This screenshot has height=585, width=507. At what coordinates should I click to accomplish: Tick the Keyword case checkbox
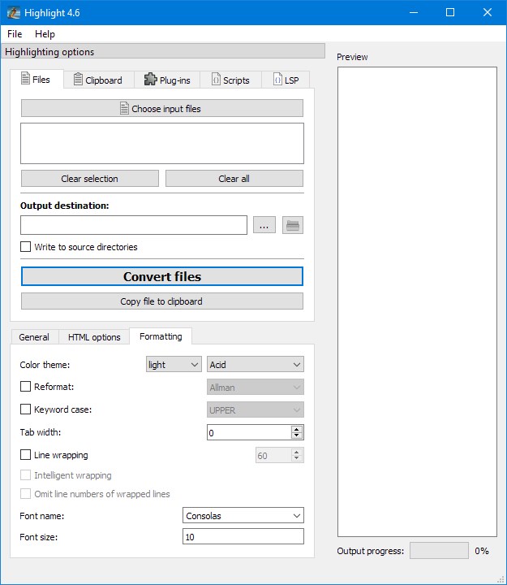pos(26,410)
